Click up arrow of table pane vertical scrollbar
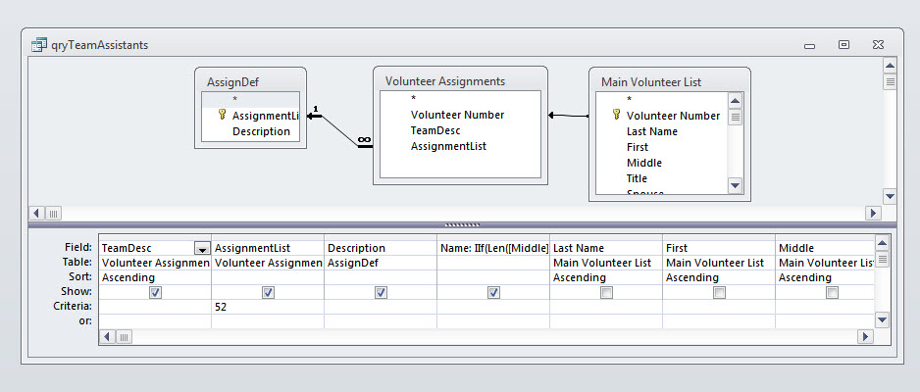 [x=890, y=66]
